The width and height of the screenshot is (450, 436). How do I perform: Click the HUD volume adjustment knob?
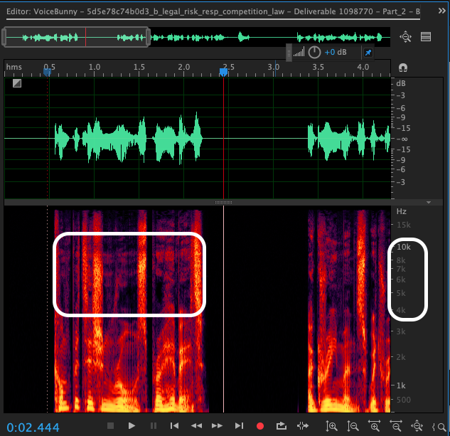tap(314, 52)
